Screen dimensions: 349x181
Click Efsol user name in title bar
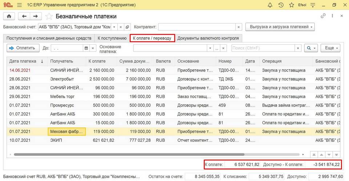[302, 5]
